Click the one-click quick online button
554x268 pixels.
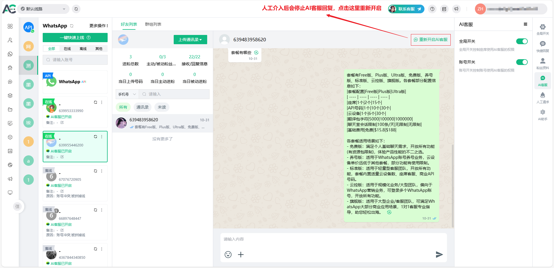tap(75, 38)
